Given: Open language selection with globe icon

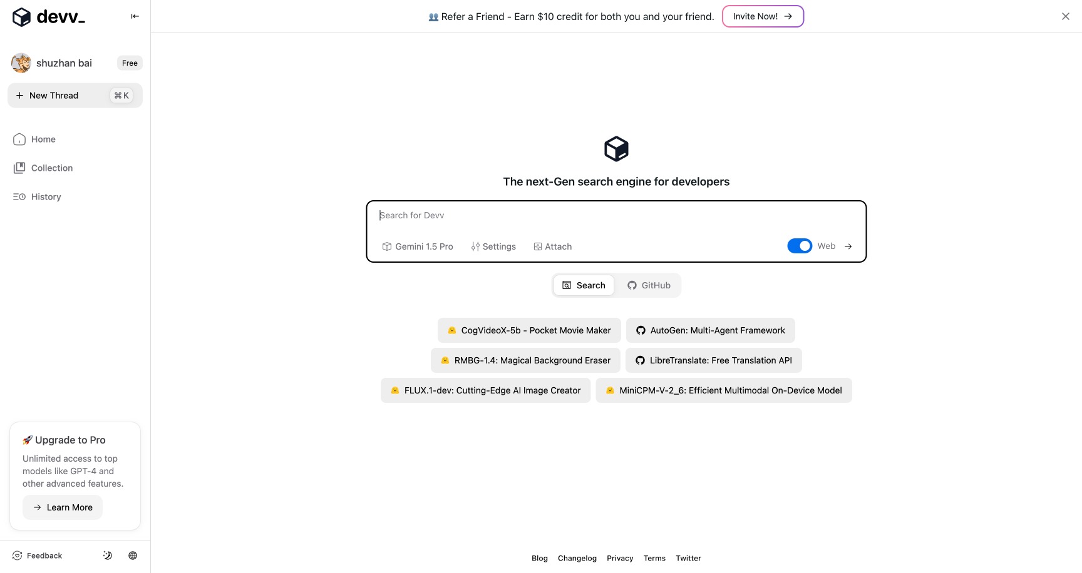Looking at the screenshot, I should coord(132,555).
